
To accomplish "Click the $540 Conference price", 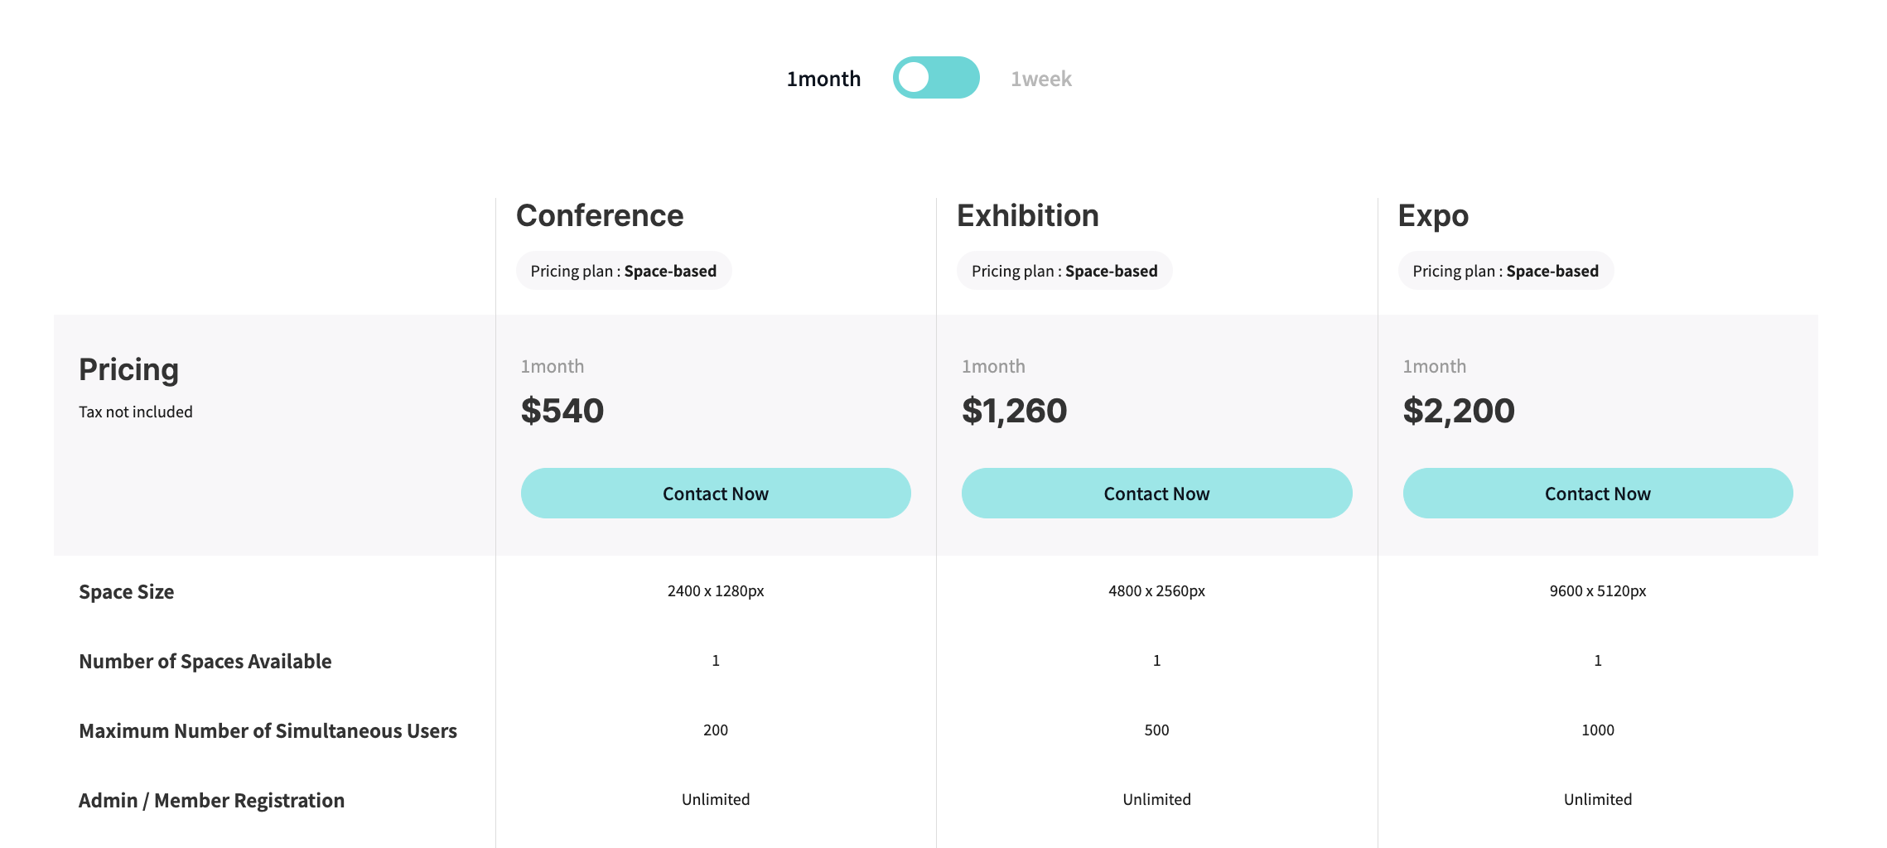I will tap(562, 411).
